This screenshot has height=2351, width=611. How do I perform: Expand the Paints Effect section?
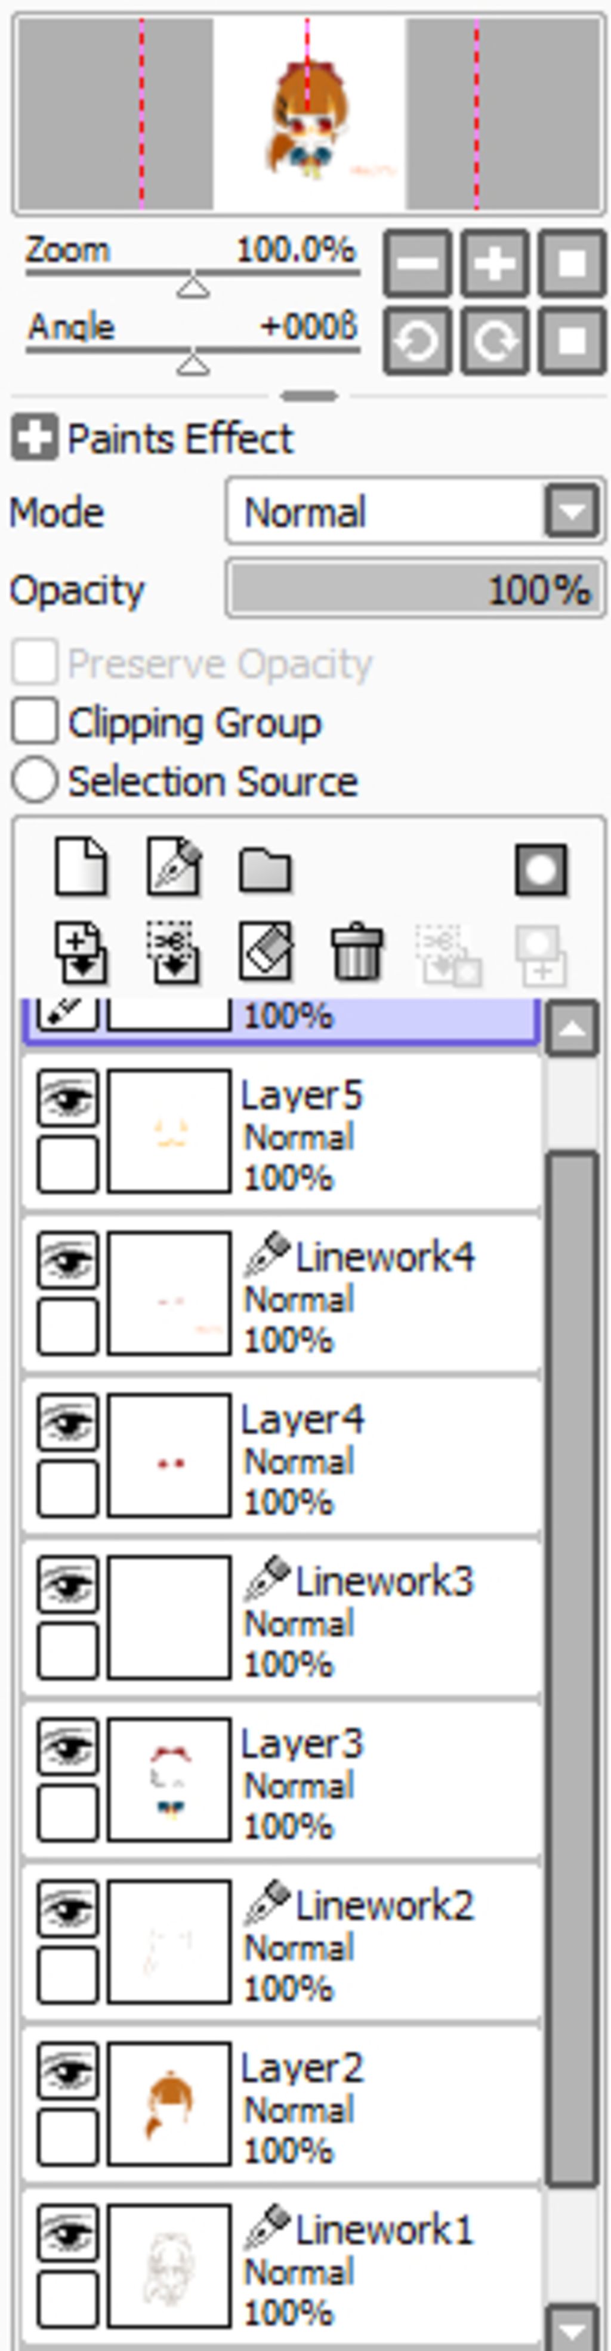[35, 439]
